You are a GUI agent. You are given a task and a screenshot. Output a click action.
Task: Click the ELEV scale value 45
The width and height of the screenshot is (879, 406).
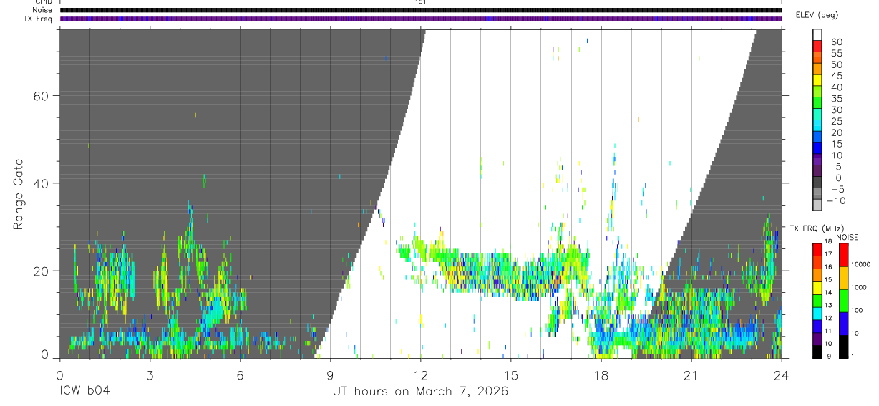point(836,76)
